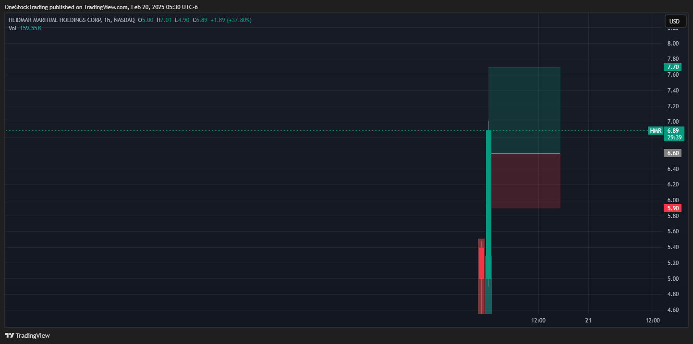This screenshot has height=344, width=693.
Task: Click the open value O5.00
Action: (x=146, y=20)
